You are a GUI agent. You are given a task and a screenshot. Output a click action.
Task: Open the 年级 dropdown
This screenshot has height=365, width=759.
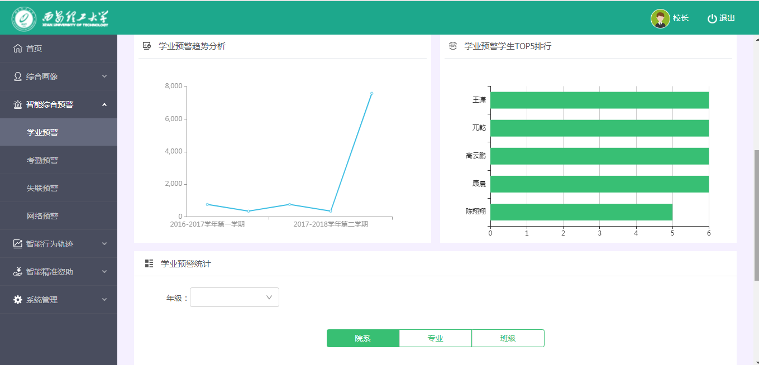point(235,297)
